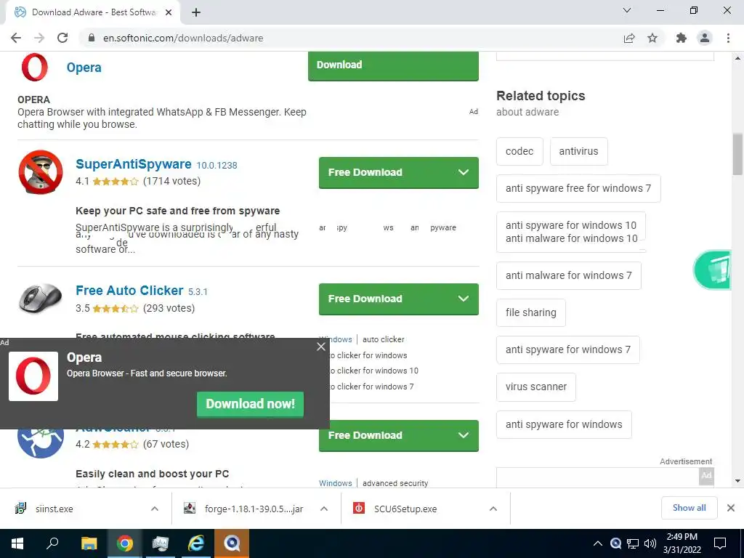This screenshot has width=744, height=558.
Task: Go back to the previous page
Action: [16, 38]
